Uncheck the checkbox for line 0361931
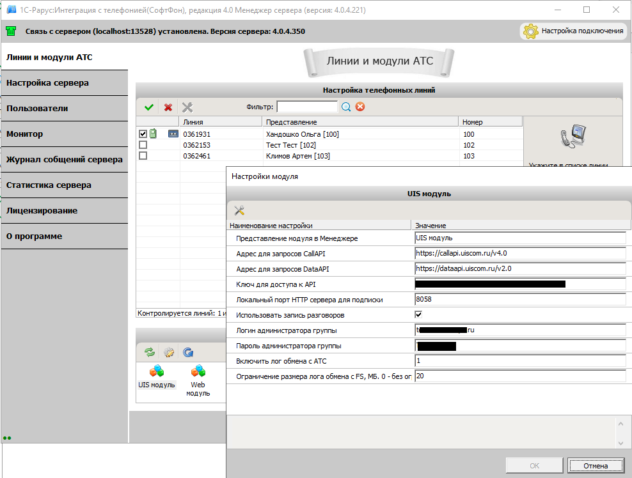The width and height of the screenshot is (632, 478). pyautogui.click(x=143, y=134)
